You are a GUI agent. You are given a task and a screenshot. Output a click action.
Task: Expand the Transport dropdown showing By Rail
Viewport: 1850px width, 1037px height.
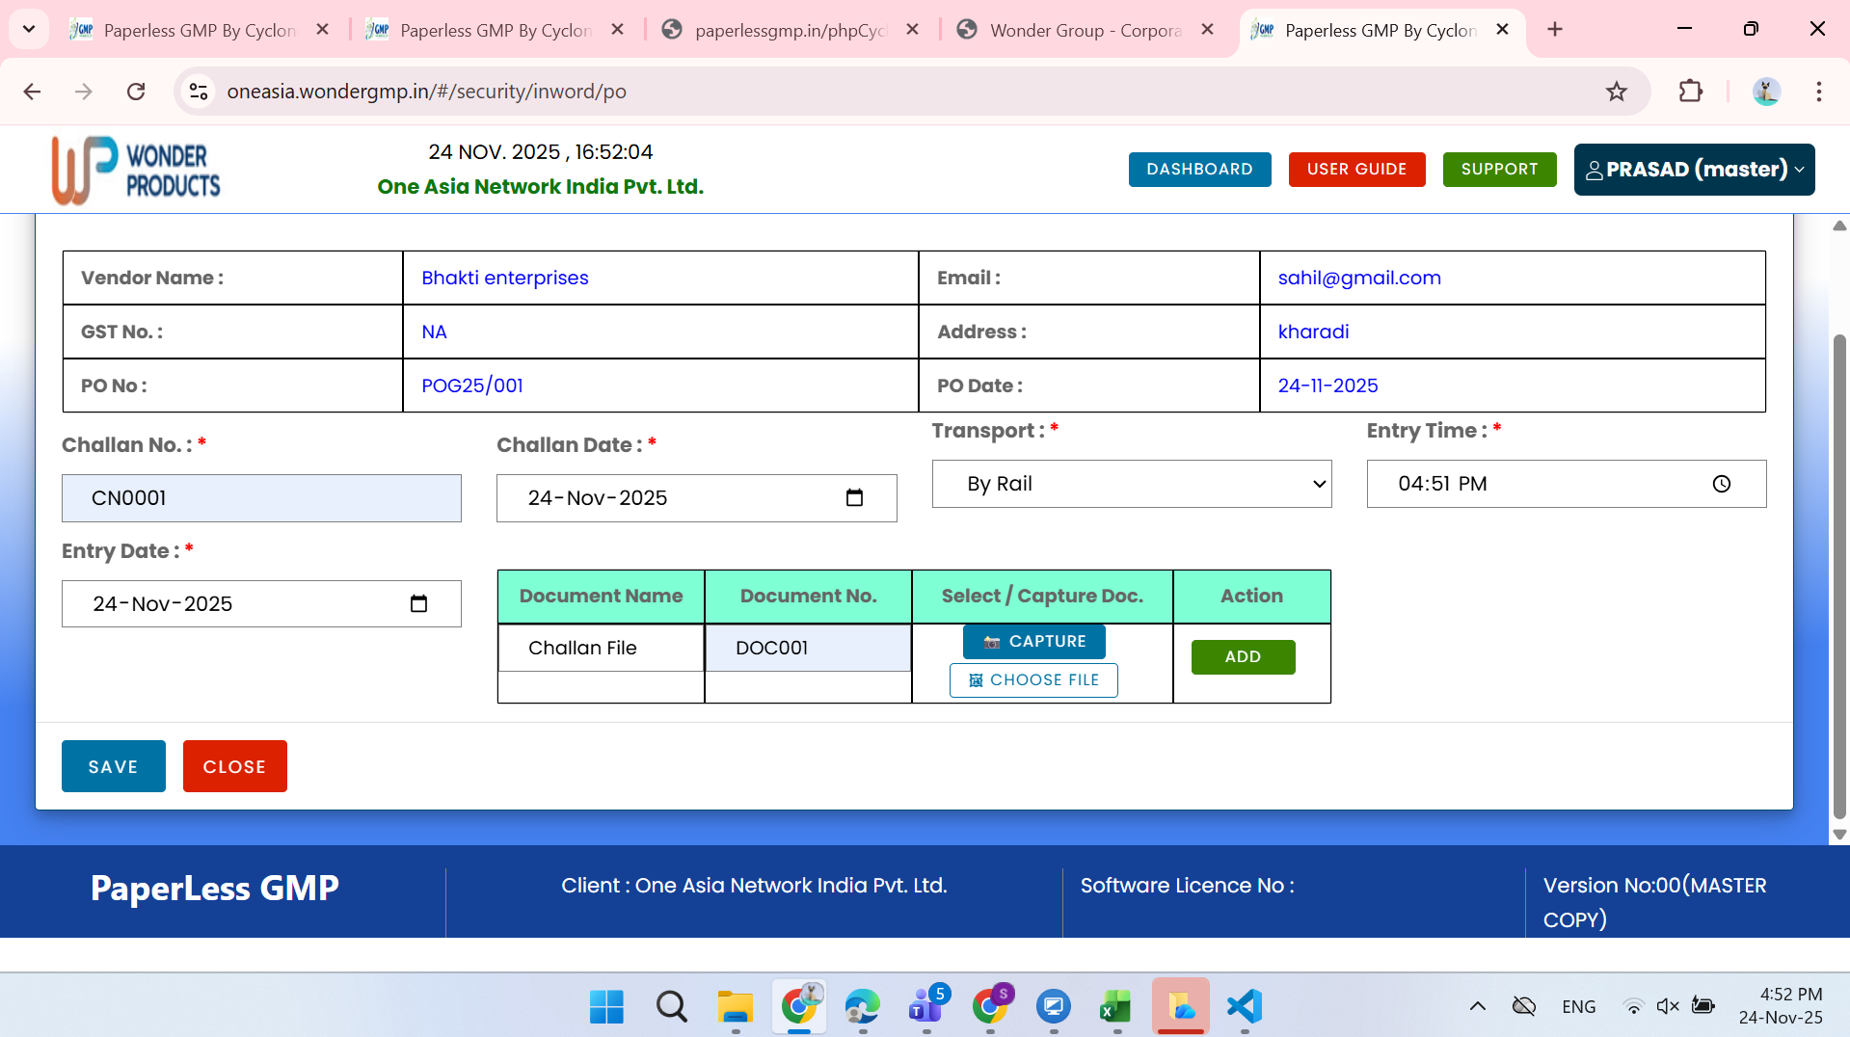click(x=1131, y=484)
